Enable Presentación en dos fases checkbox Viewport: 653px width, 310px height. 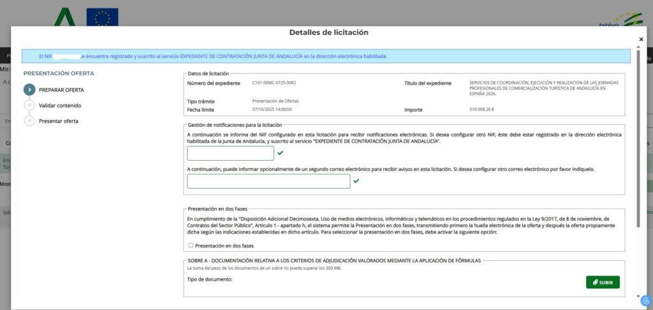click(191, 246)
